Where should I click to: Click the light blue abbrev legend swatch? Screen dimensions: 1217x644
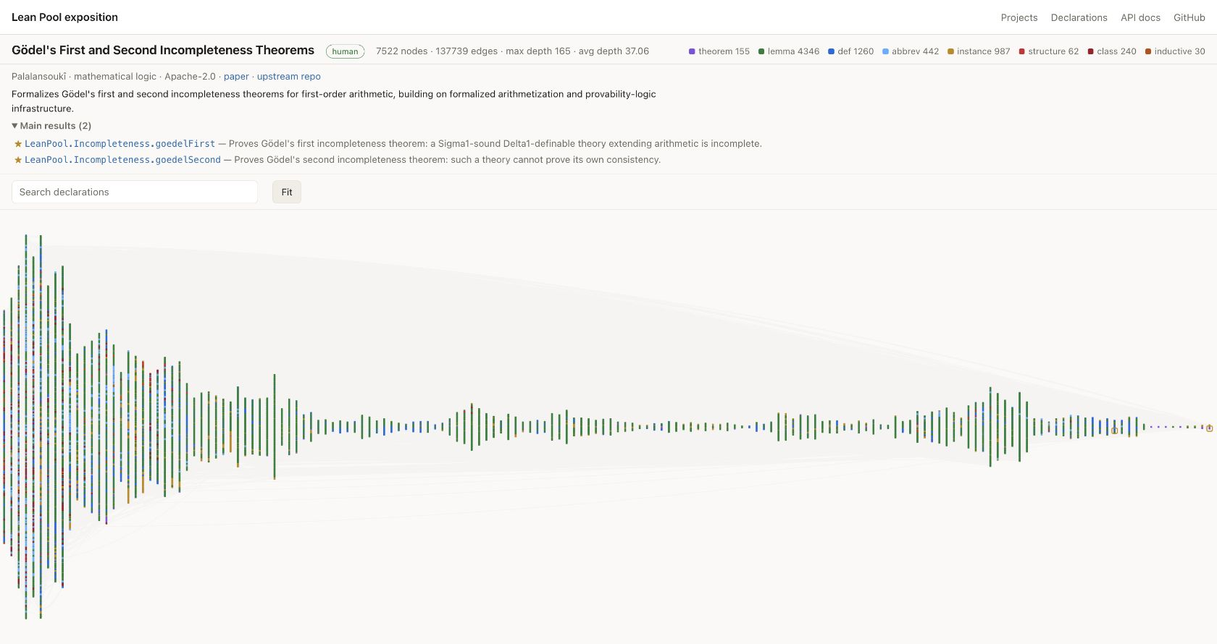885,51
